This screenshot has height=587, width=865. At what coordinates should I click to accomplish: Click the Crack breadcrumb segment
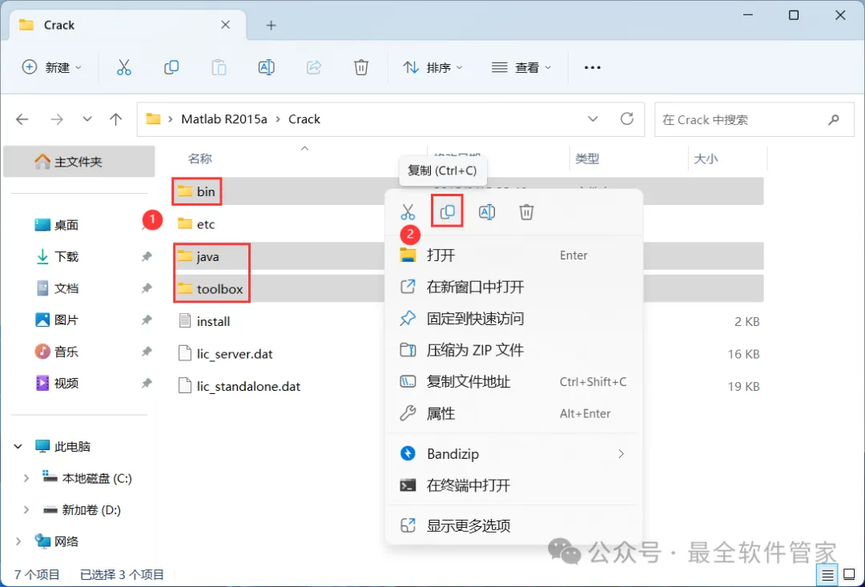304,119
